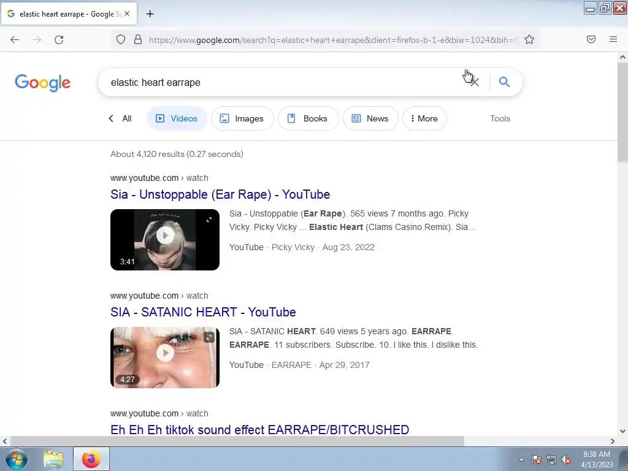Close the elastic heart earrape tab
This screenshot has width=628, height=471.
(127, 13)
